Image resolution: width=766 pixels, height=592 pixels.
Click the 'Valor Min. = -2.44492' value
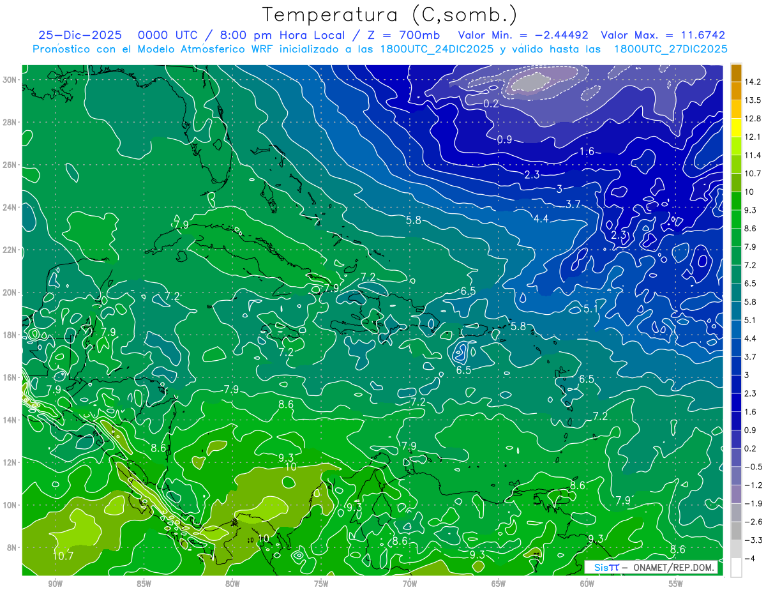[x=523, y=35]
